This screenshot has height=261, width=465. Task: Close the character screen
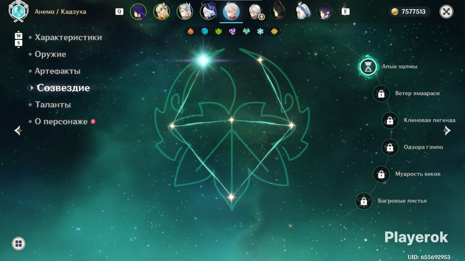point(446,12)
